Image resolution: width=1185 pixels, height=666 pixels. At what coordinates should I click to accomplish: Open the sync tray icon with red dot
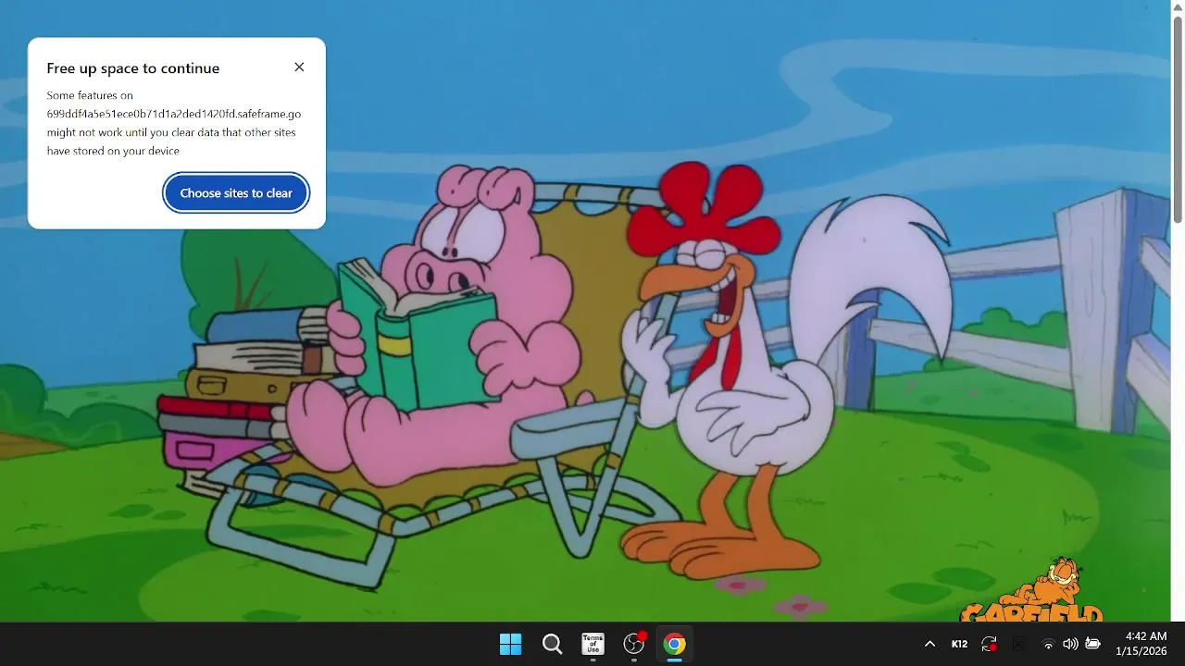(x=989, y=644)
